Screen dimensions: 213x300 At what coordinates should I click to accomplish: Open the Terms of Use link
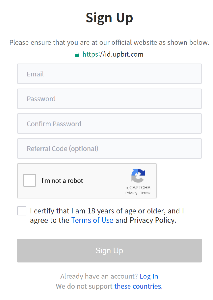[92, 220]
